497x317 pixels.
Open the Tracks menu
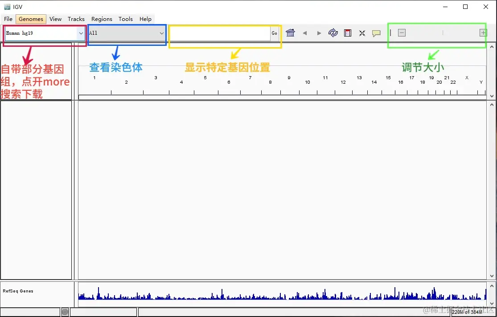click(76, 19)
